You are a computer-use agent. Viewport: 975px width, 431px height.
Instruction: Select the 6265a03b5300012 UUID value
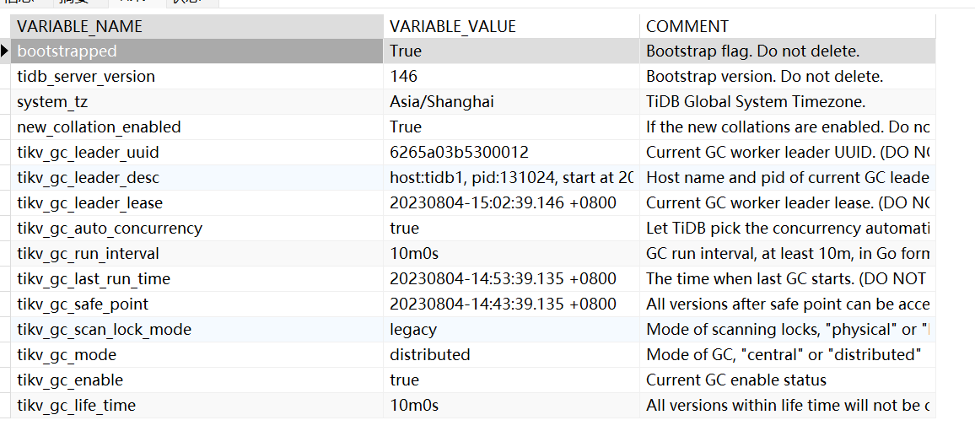459,153
